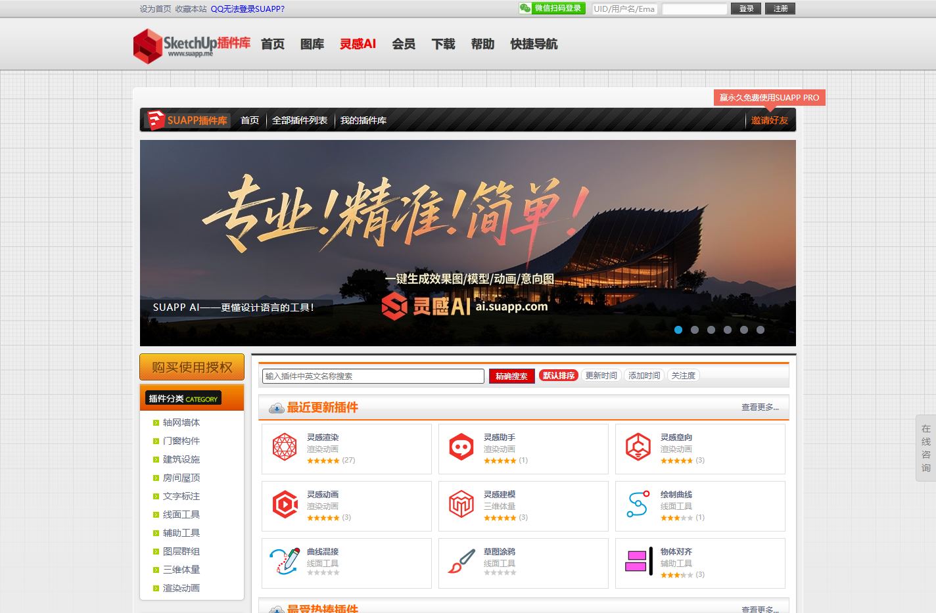Sort plugins by 添加时间
936x613 pixels.
coord(644,376)
